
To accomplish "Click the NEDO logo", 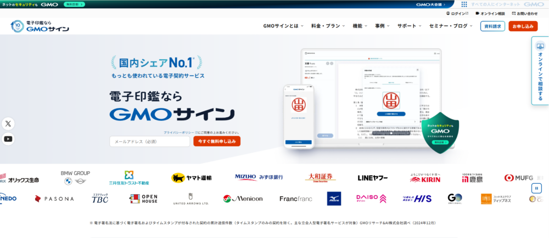I will 8,199.
